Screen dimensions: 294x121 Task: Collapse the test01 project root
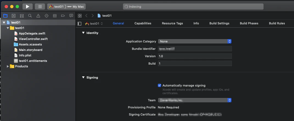(4, 23)
